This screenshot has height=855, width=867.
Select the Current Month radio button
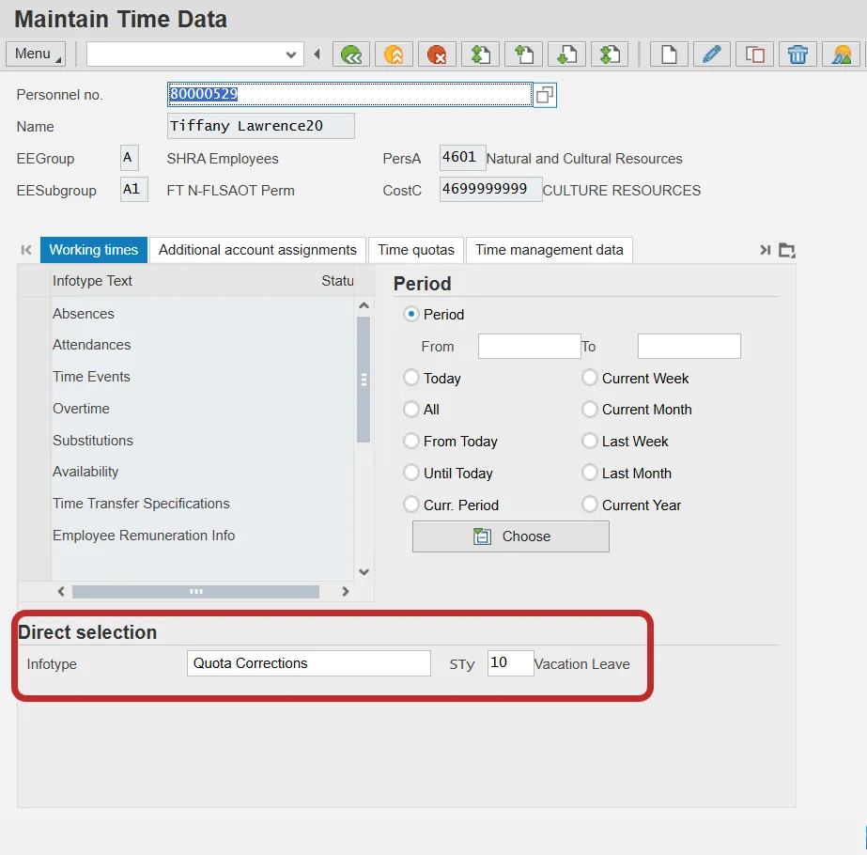point(590,410)
